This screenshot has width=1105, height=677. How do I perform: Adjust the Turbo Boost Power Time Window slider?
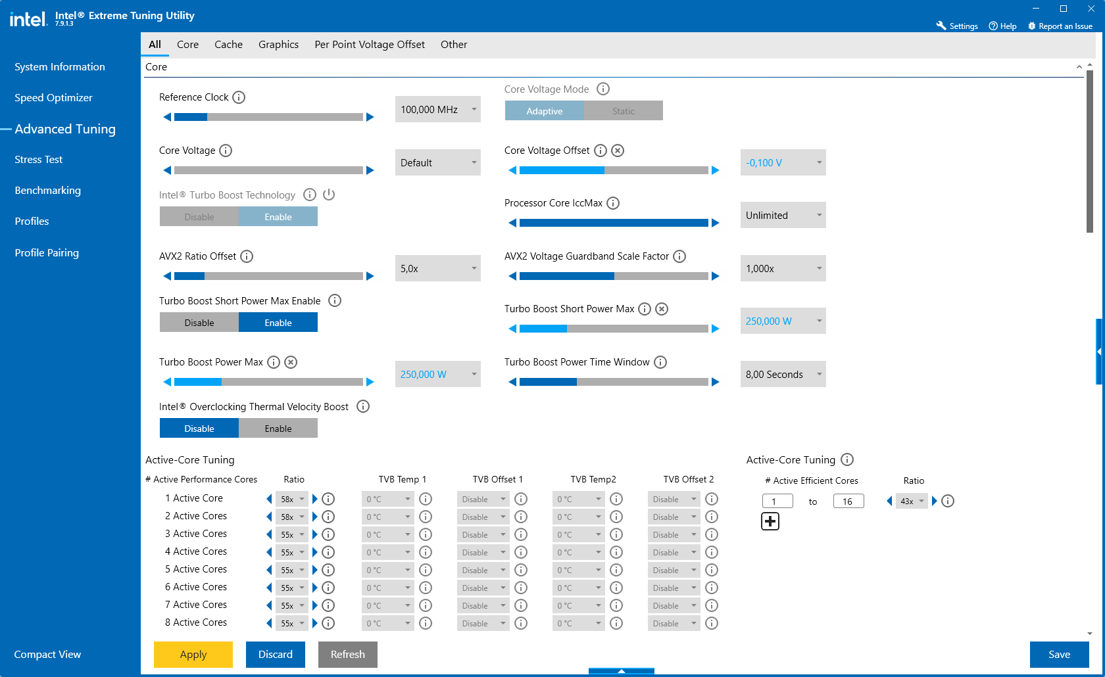(x=614, y=382)
